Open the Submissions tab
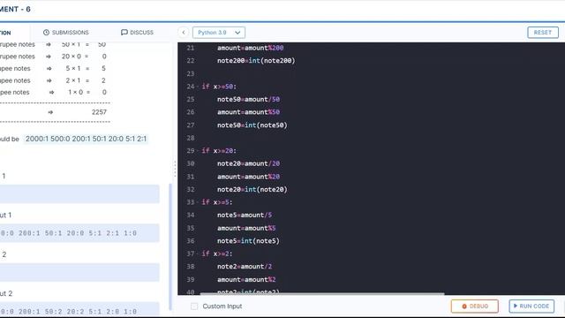 (x=65, y=33)
